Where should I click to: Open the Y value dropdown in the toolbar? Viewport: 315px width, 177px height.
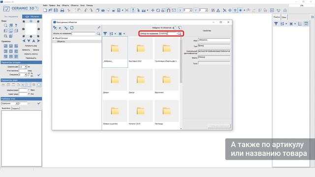click(206, 10)
